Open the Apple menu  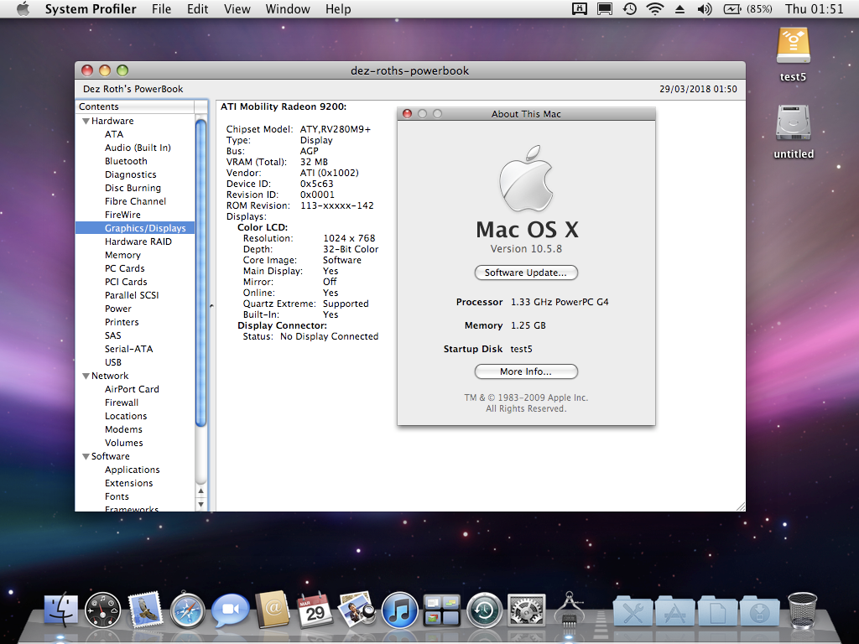tap(23, 9)
